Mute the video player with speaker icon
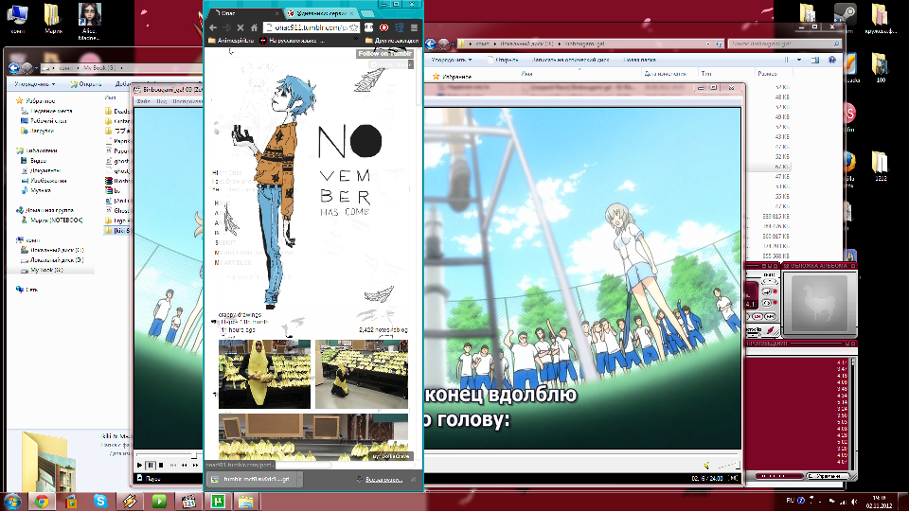 pos(707,465)
